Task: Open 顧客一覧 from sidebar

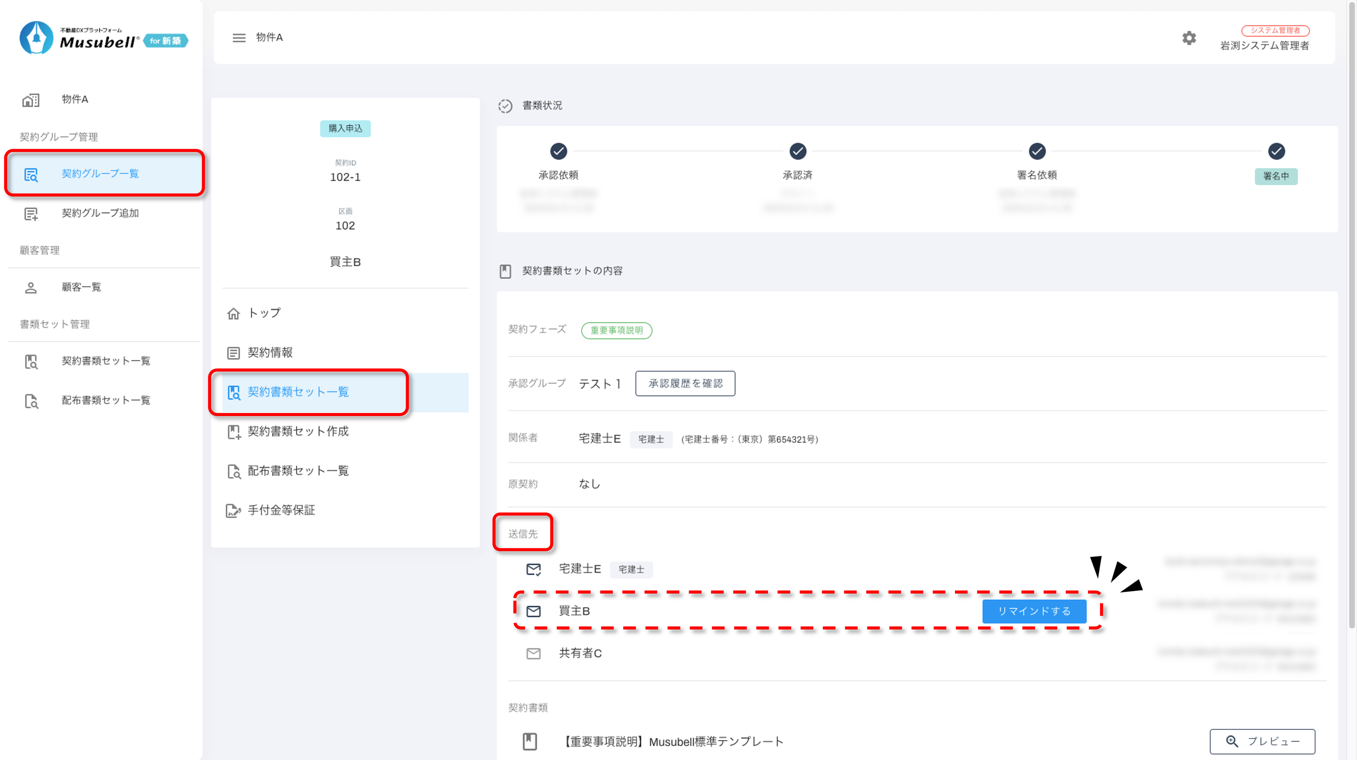Action: pyautogui.click(x=81, y=287)
